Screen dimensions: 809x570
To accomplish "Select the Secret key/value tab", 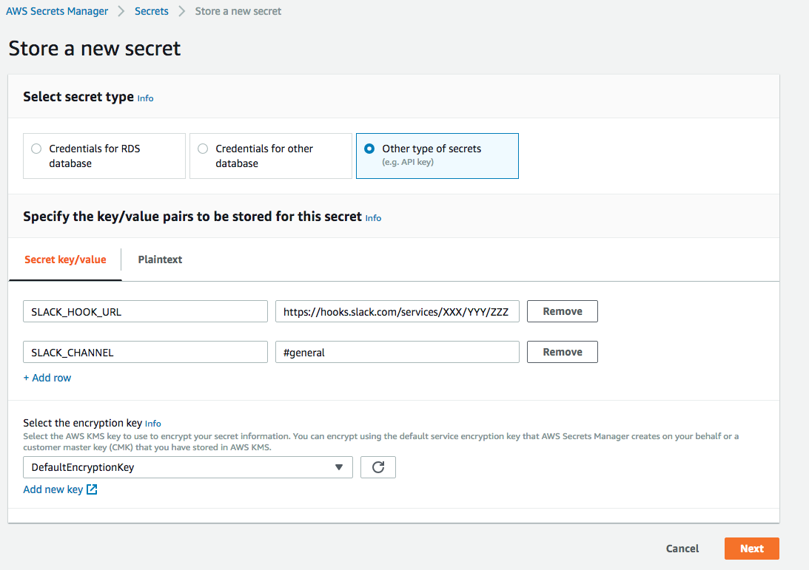I will coord(65,259).
